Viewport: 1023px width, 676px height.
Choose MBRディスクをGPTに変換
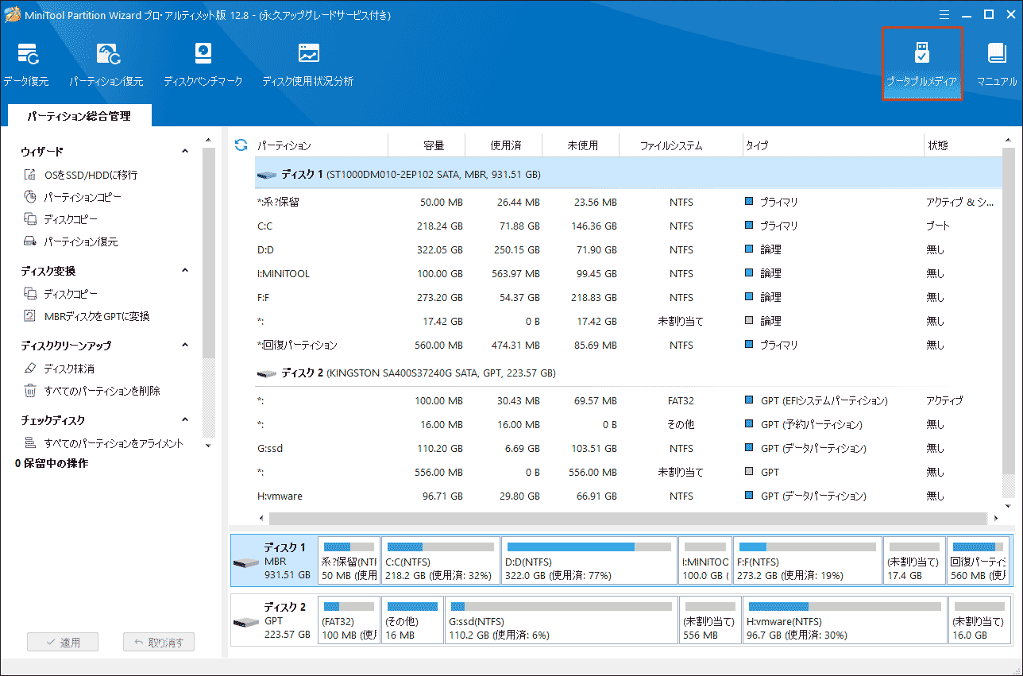pos(87,316)
